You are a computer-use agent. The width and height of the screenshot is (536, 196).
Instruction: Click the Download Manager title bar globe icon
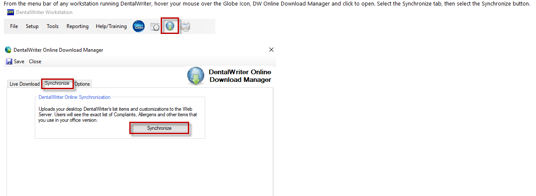tap(8, 50)
